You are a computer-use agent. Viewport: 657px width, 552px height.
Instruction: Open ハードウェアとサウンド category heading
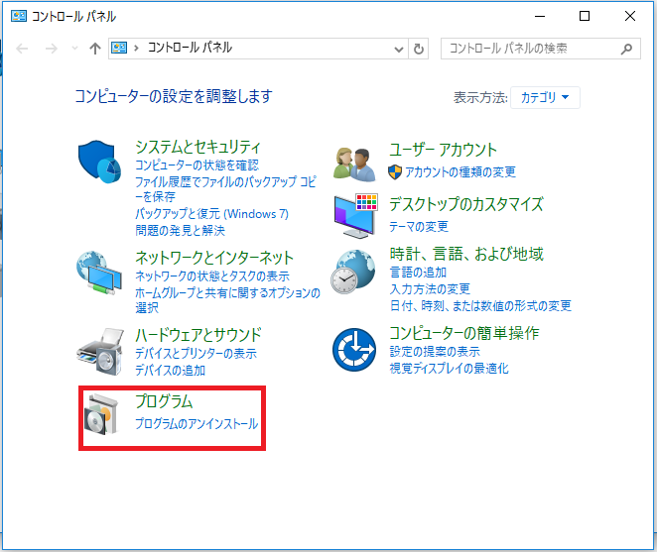point(198,335)
